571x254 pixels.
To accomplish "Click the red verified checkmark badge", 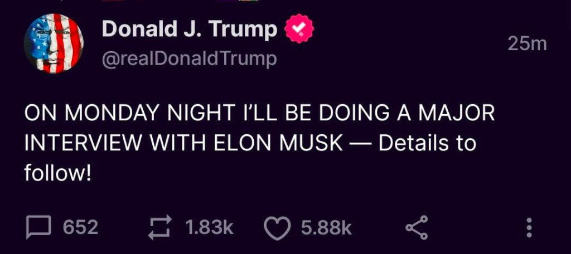I will pos(299,30).
